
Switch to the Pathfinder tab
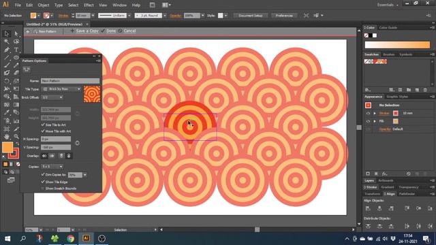click(407, 194)
